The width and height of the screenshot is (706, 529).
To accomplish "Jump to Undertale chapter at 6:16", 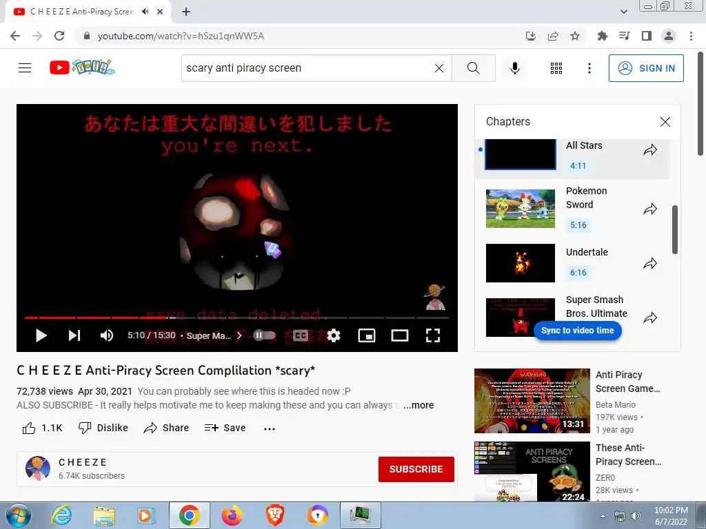I will tap(578, 272).
